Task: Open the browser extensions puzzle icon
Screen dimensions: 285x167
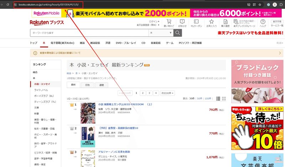Action: coord(281,5)
